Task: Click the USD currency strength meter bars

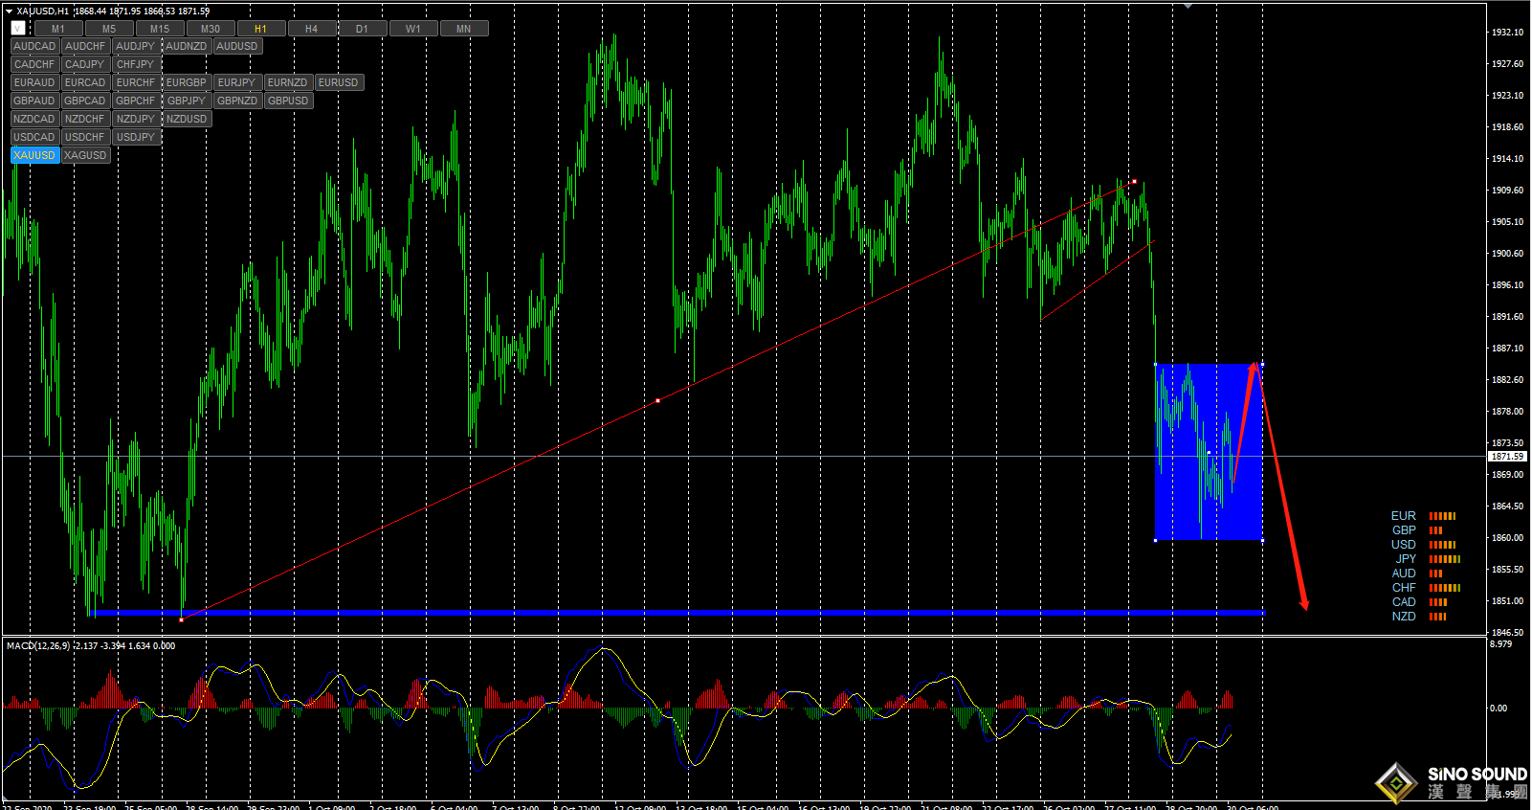Action: 1442,545
